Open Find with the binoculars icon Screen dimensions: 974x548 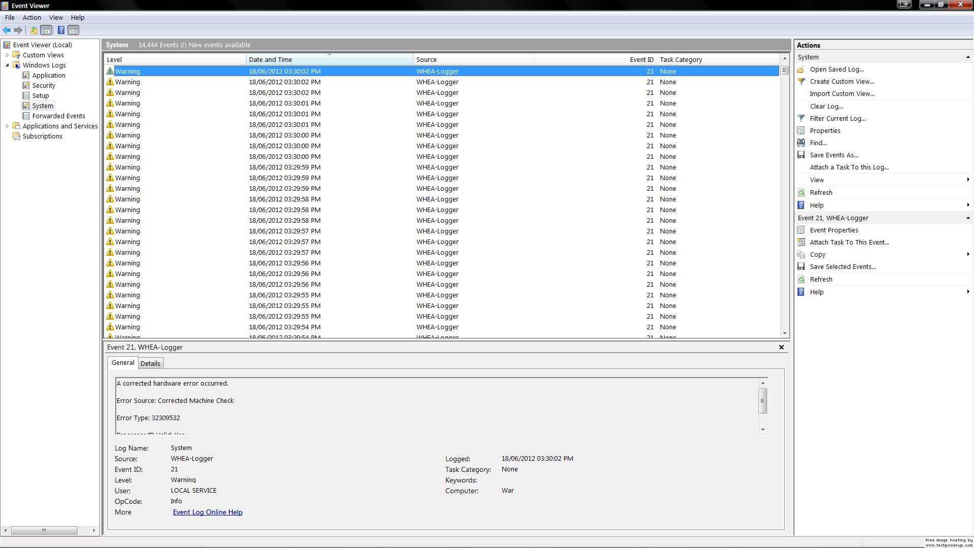(817, 143)
